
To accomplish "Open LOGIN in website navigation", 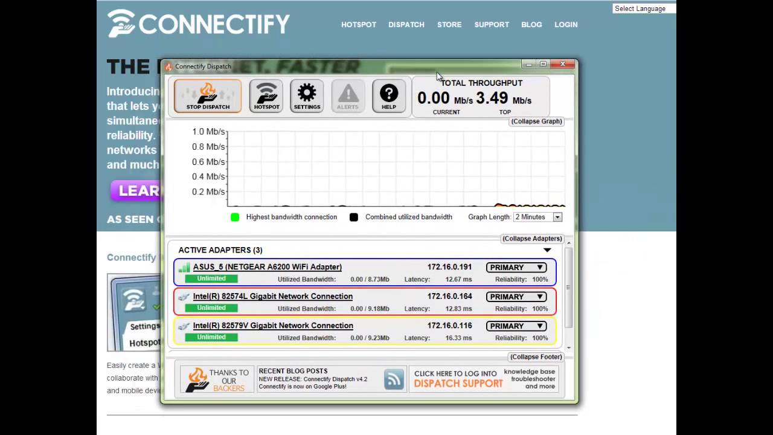I will click(566, 25).
